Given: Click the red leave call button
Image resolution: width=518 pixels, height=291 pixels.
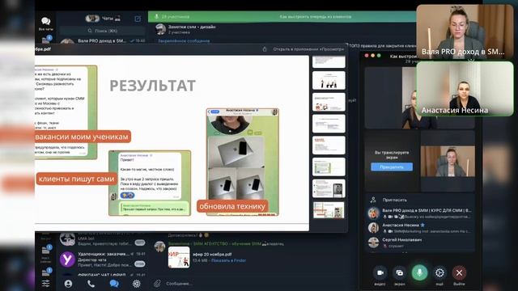Looking at the screenshot, I should (x=459, y=273).
